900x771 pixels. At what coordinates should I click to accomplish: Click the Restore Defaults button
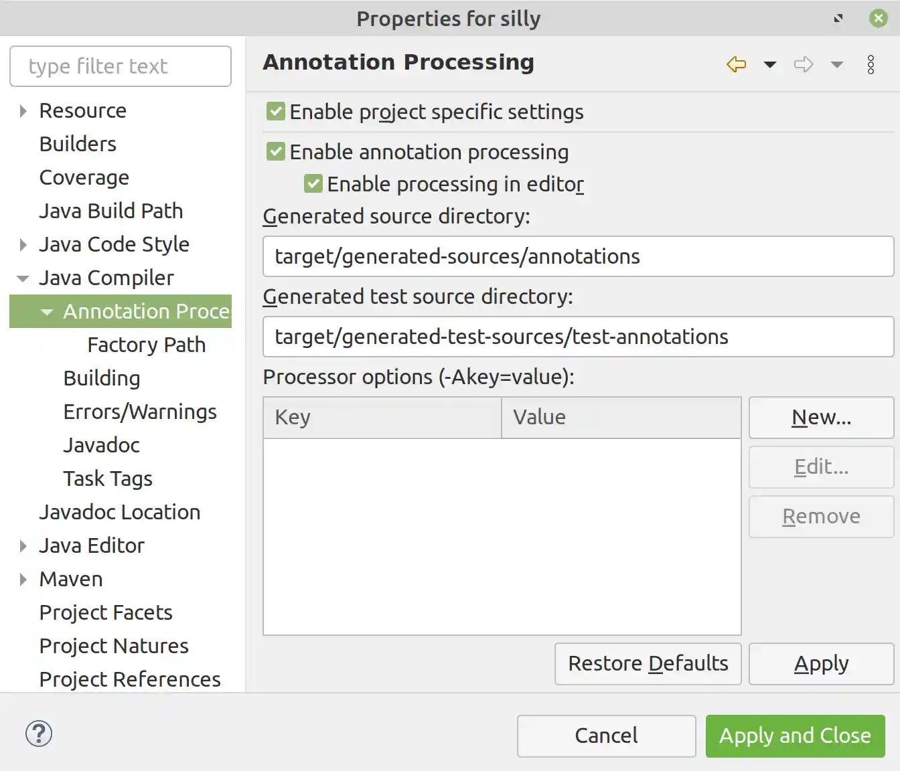[x=648, y=663]
